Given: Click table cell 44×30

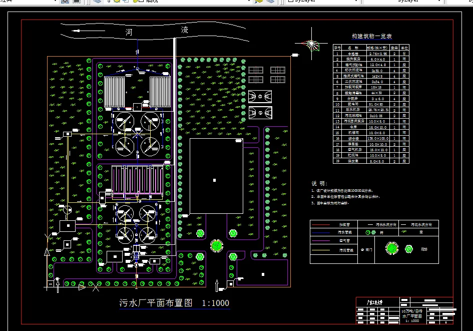Looking at the screenshot, I should pyautogui.click(x=378, y=93).
